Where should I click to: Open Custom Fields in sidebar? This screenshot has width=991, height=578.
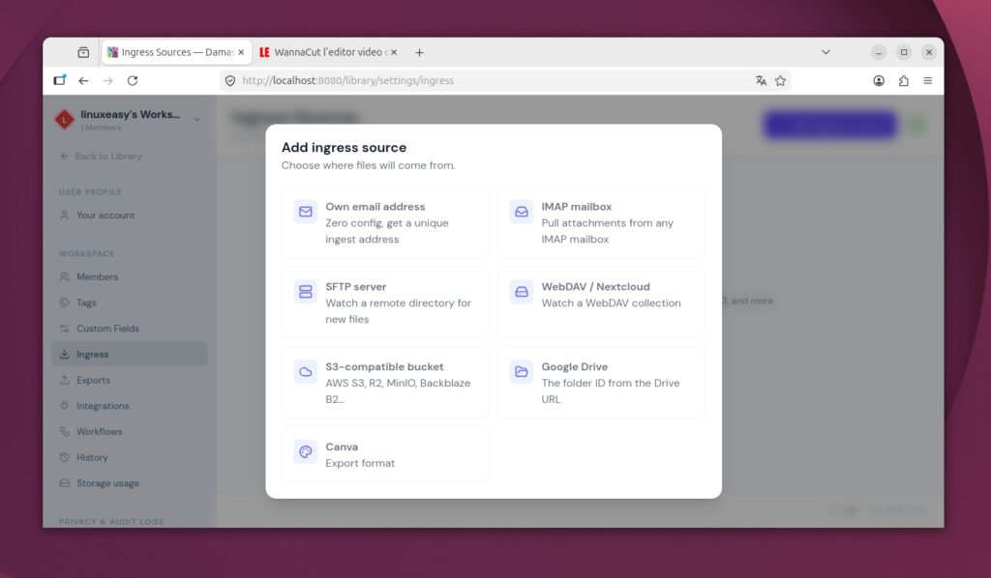click(129, 328)
